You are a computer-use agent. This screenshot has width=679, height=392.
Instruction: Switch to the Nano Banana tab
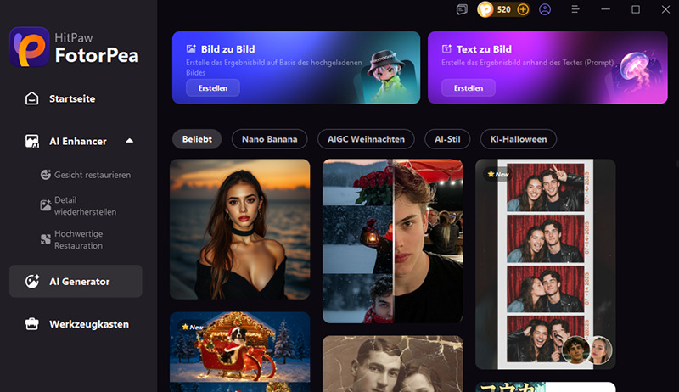pos(269,139)
